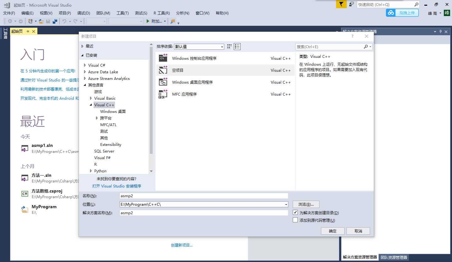
Task: Click the solution name input field
Action: tap(204, 213)
